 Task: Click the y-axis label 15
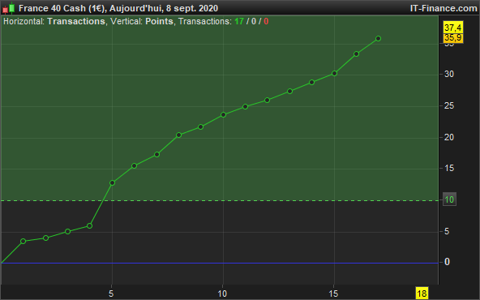click(449, 169)
